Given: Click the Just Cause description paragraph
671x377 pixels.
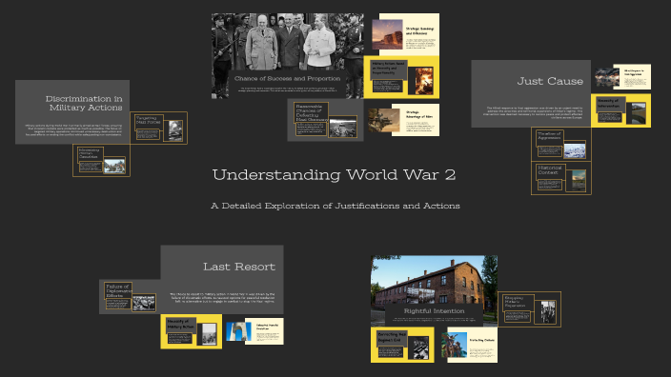Looking at the screenshot, I should (x=534, y=112).
